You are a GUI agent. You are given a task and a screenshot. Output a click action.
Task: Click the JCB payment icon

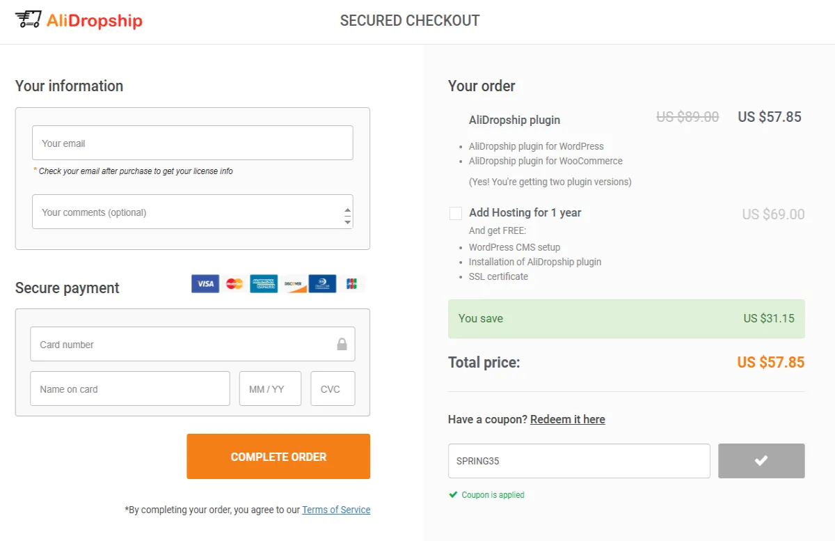[351, 283]
